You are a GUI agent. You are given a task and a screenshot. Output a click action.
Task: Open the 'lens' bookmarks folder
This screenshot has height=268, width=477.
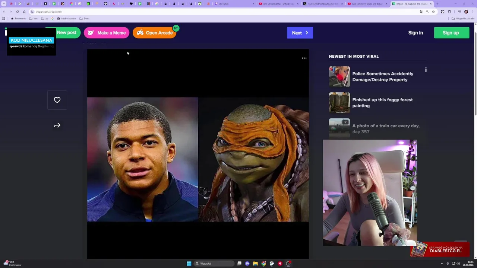(x=34, y=19)
